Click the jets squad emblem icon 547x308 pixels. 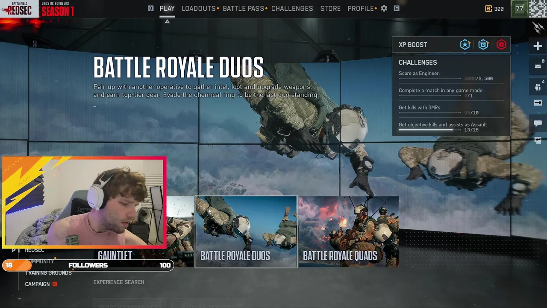tap(538, 27)
